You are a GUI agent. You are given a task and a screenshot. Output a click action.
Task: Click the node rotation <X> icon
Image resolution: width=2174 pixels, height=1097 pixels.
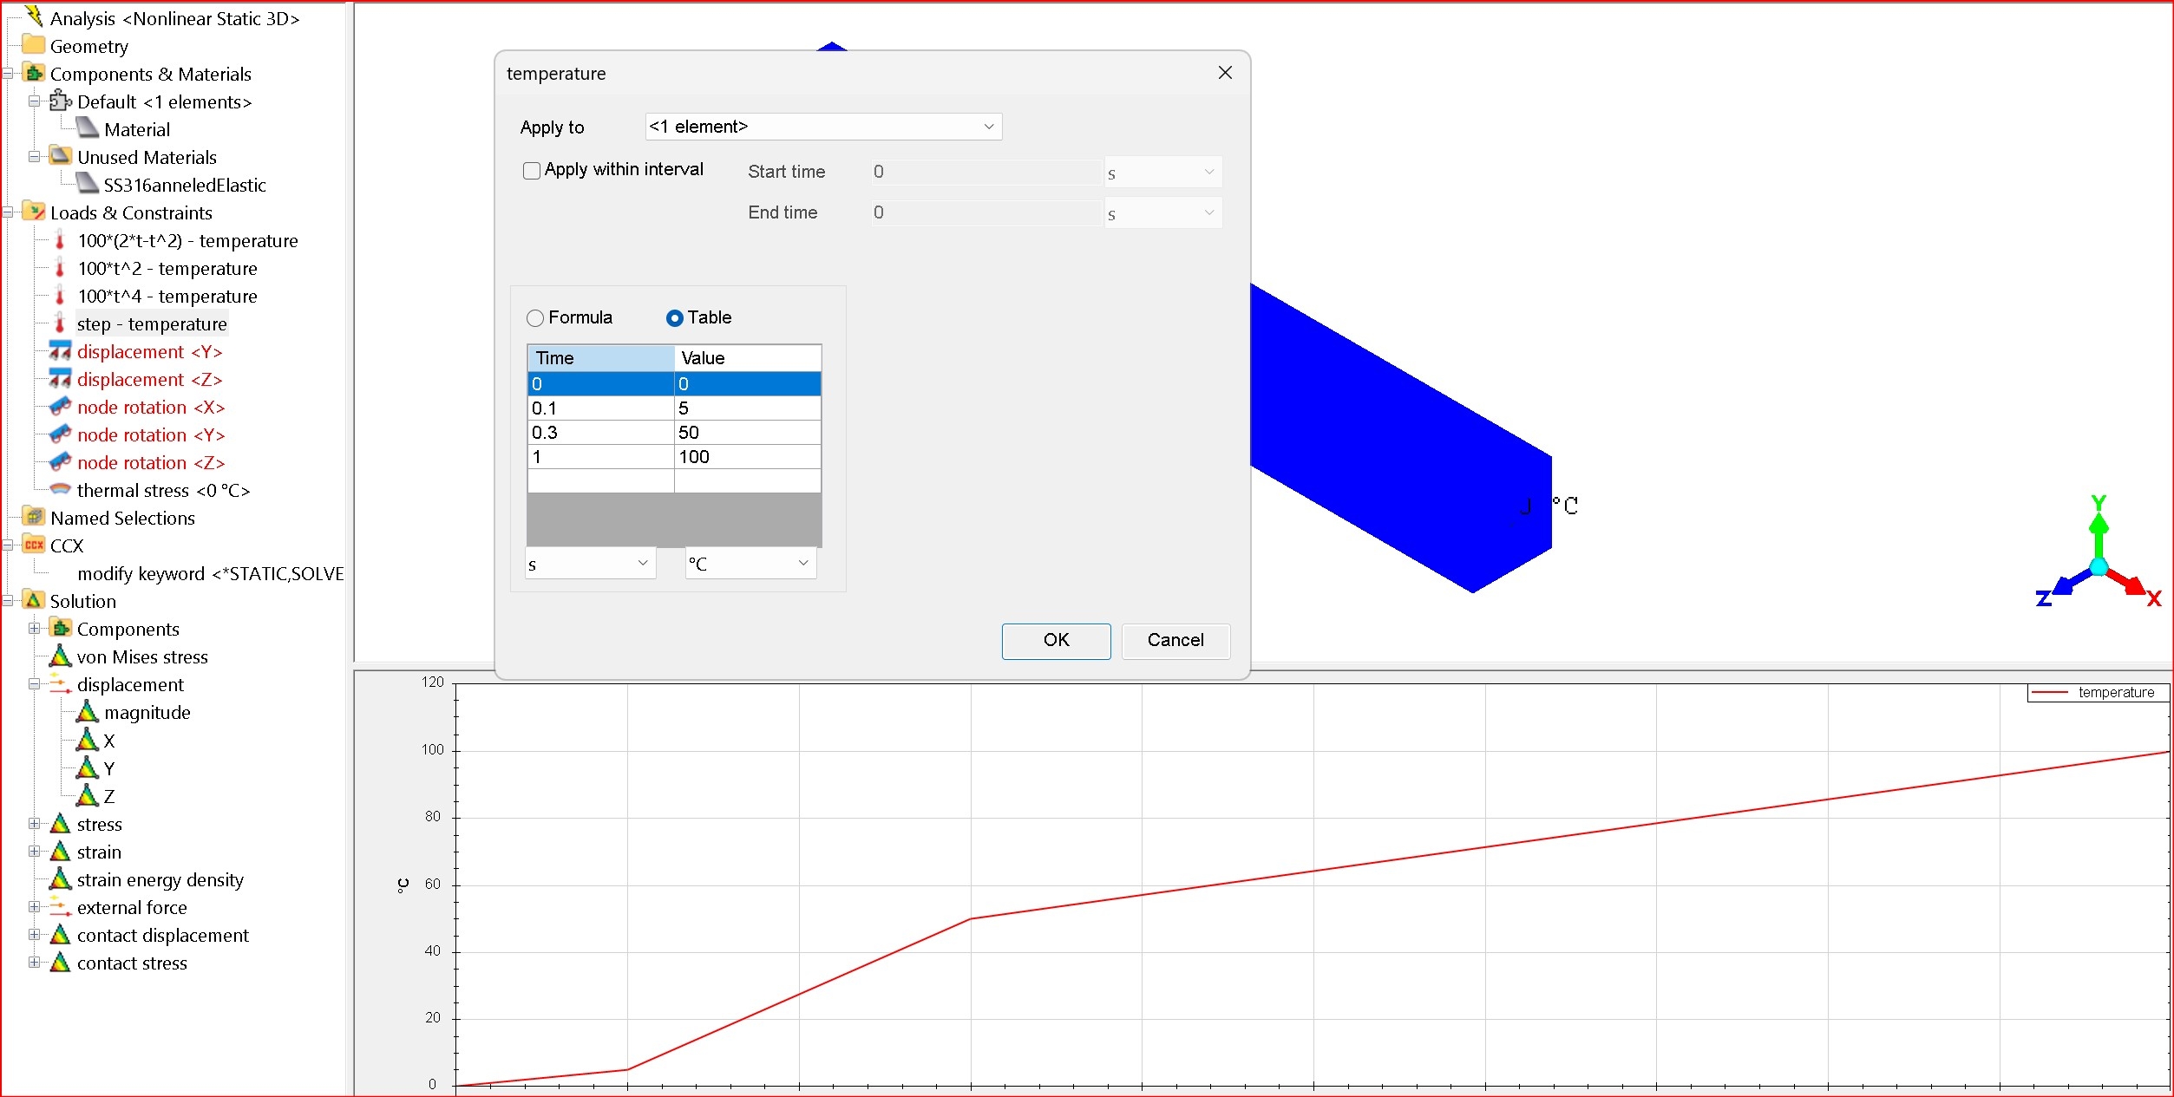tap(60, 407)
